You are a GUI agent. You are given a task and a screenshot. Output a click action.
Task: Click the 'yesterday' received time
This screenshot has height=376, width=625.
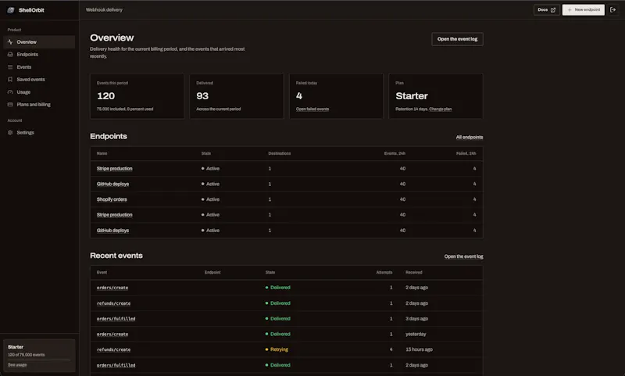click(416, 334)
